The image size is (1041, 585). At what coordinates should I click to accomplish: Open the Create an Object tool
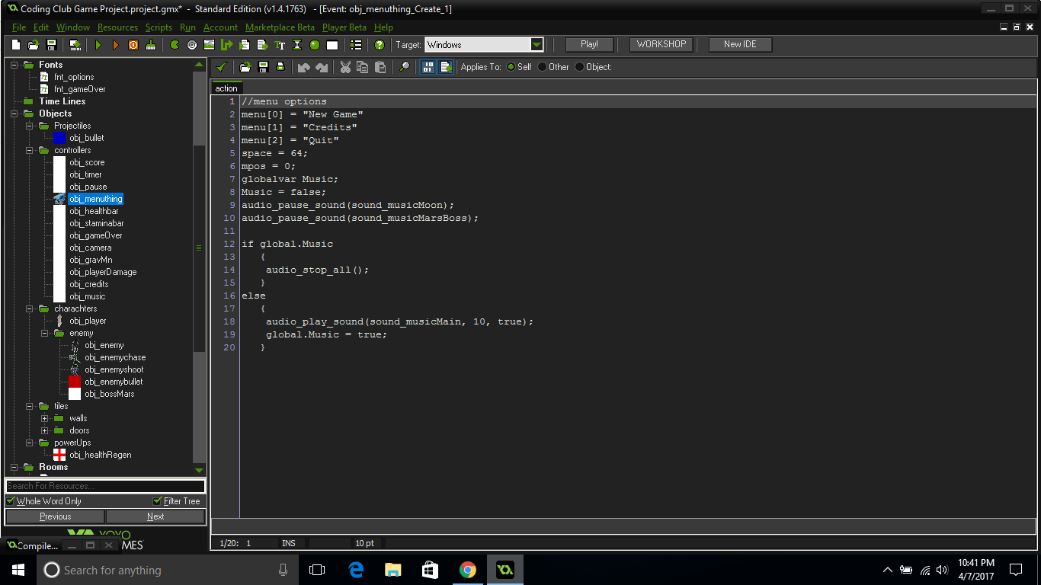(x=315, y=44)
